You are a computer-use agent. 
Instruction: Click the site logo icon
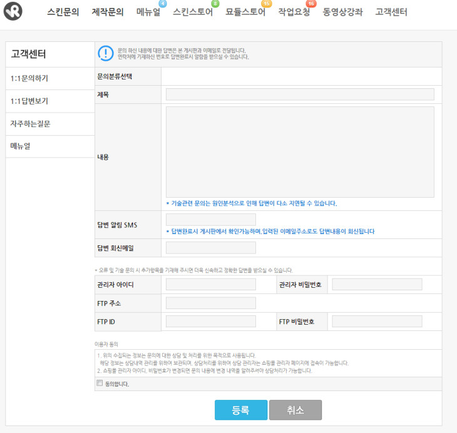(x=13, y=11)
